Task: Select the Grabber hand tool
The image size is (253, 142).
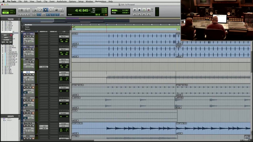Action: [x=51, y=10]
